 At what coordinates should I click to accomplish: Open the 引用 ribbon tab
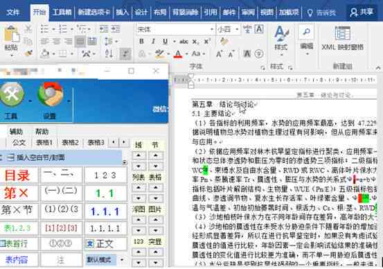click(x=211, y=12)
